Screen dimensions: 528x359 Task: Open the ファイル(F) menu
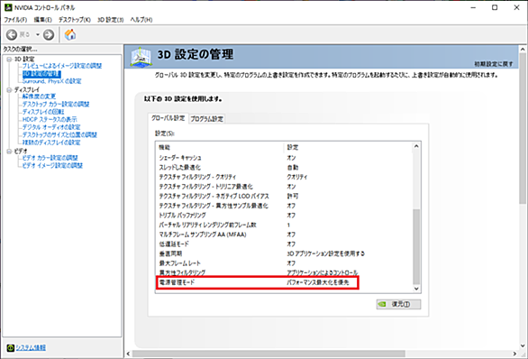coord(15,20)
